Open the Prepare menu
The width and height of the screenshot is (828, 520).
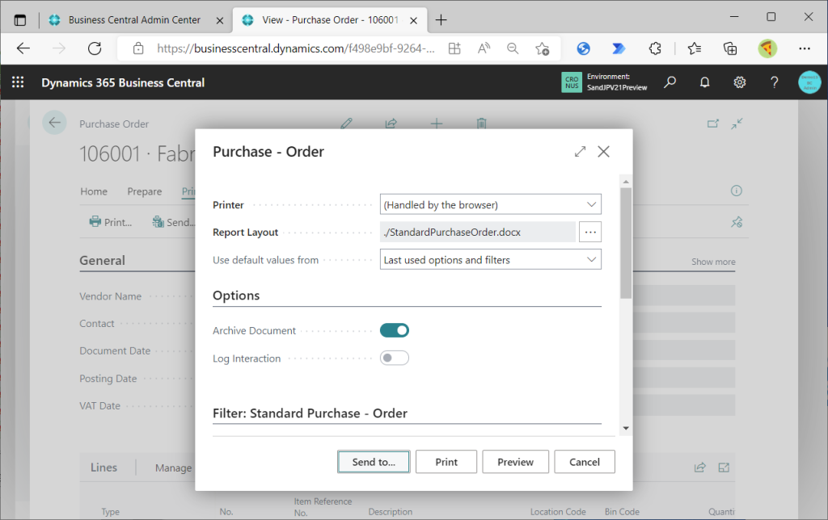tap(144, 191)
